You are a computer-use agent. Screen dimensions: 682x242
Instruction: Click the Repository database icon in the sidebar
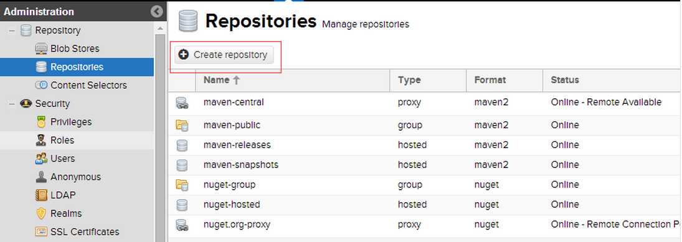click(x=26, y=30)
